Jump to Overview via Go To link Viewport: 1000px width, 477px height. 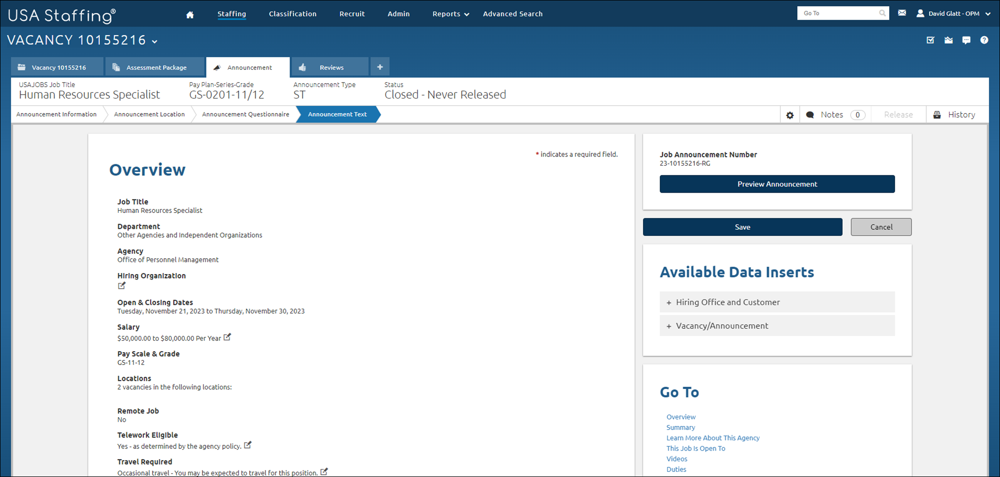tap(681, 417)
